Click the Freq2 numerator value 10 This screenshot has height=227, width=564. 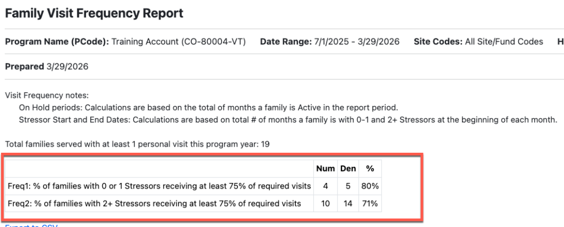point(326,203)
